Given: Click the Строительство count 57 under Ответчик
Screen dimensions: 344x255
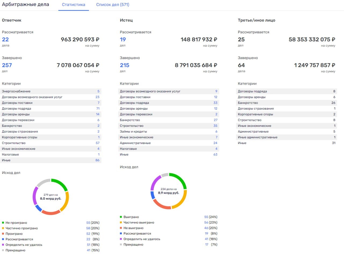Looking at the screenshot, I should (x=98, y=143).
